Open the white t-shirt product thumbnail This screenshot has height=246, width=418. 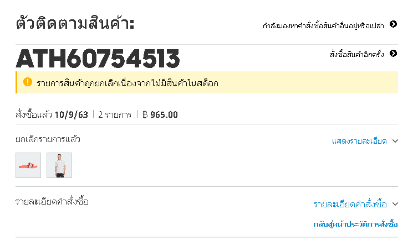pyautogui.click(x=59, y=165)
